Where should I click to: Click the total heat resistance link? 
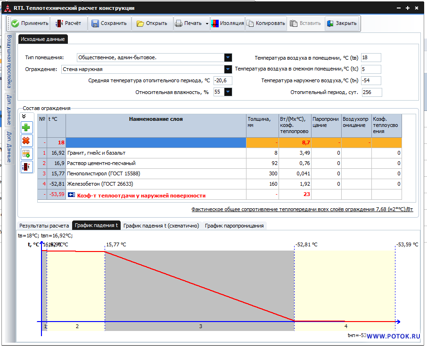(302, 209)
